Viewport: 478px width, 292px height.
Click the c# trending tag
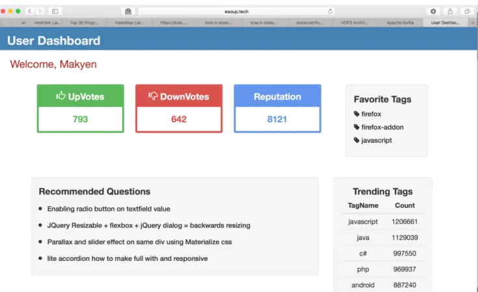[x=363, y=253]
